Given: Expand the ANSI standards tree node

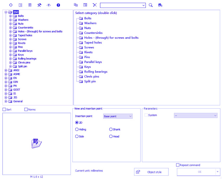Looking at the screenshot, I should 6,70.
